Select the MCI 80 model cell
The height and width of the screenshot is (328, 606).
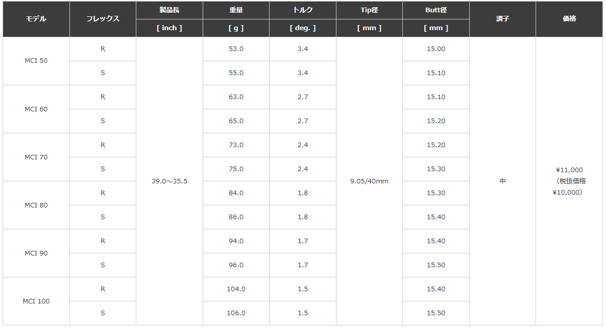[x=36, y=205]
